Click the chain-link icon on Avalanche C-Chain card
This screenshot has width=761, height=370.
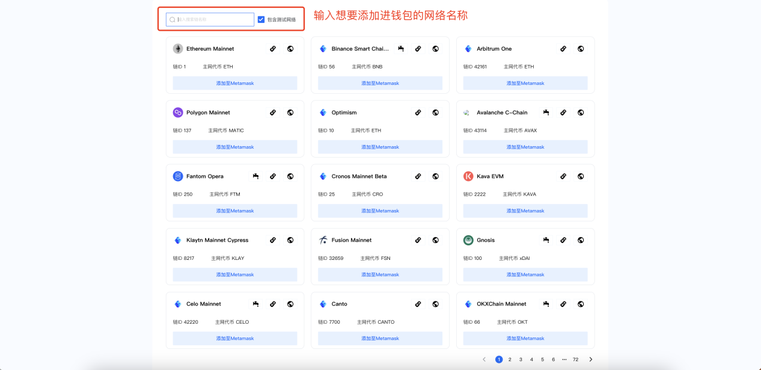pos(563,113)
